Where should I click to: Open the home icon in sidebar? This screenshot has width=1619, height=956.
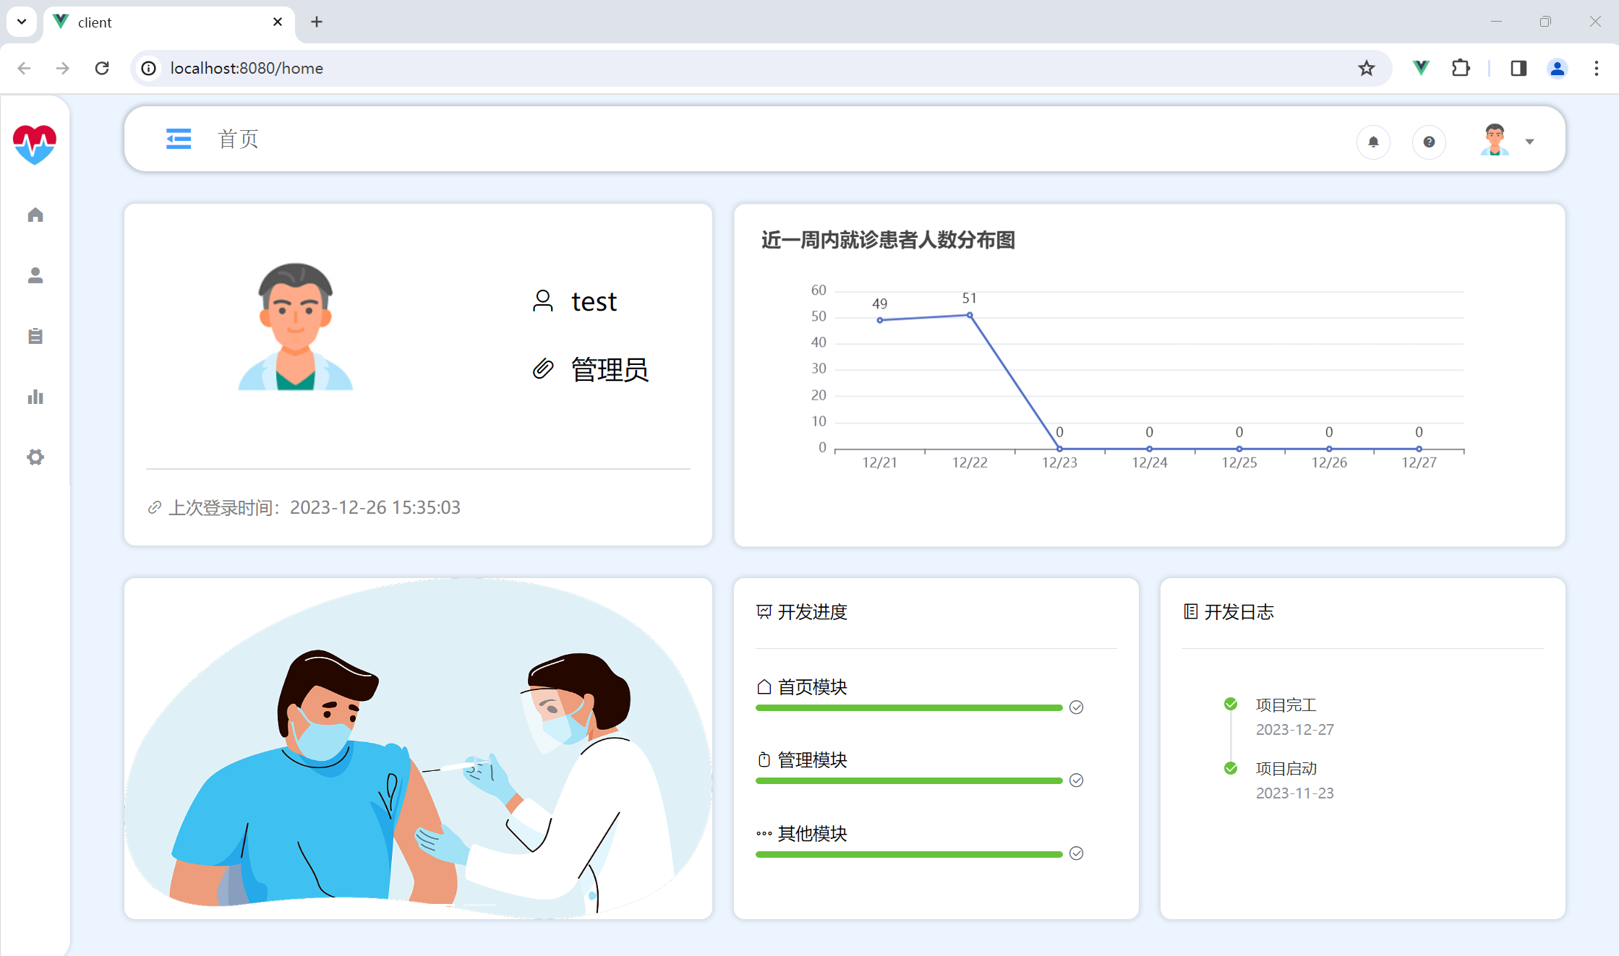click(x=35, y=215)
